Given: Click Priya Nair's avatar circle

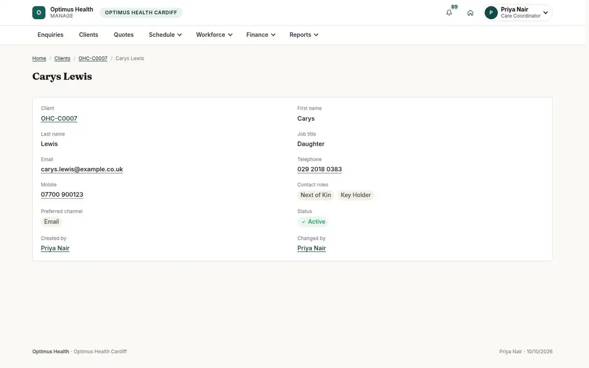Looking at the screenshot, I should (x=491, y=13).
